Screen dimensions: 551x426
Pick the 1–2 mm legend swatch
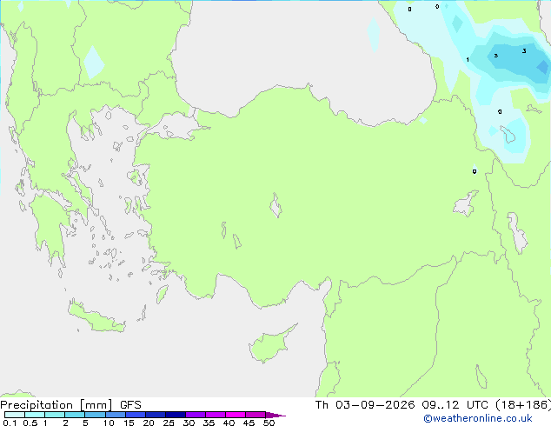[55, 415]
